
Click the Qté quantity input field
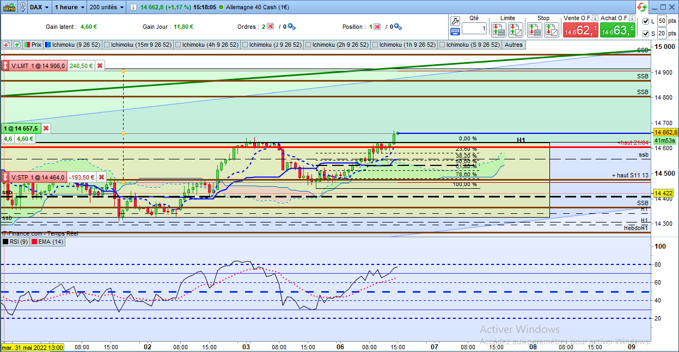pos(474,28)
